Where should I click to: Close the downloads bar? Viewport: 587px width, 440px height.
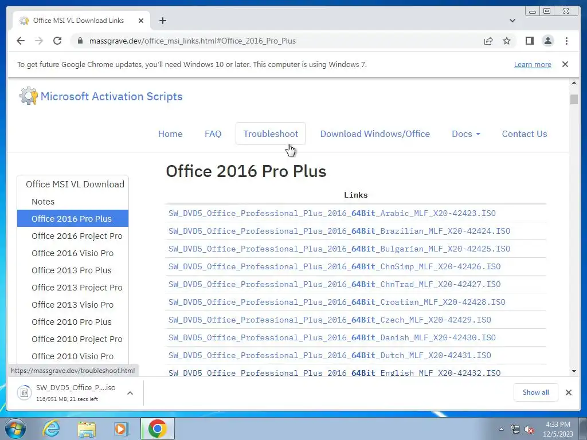point(568,392)
